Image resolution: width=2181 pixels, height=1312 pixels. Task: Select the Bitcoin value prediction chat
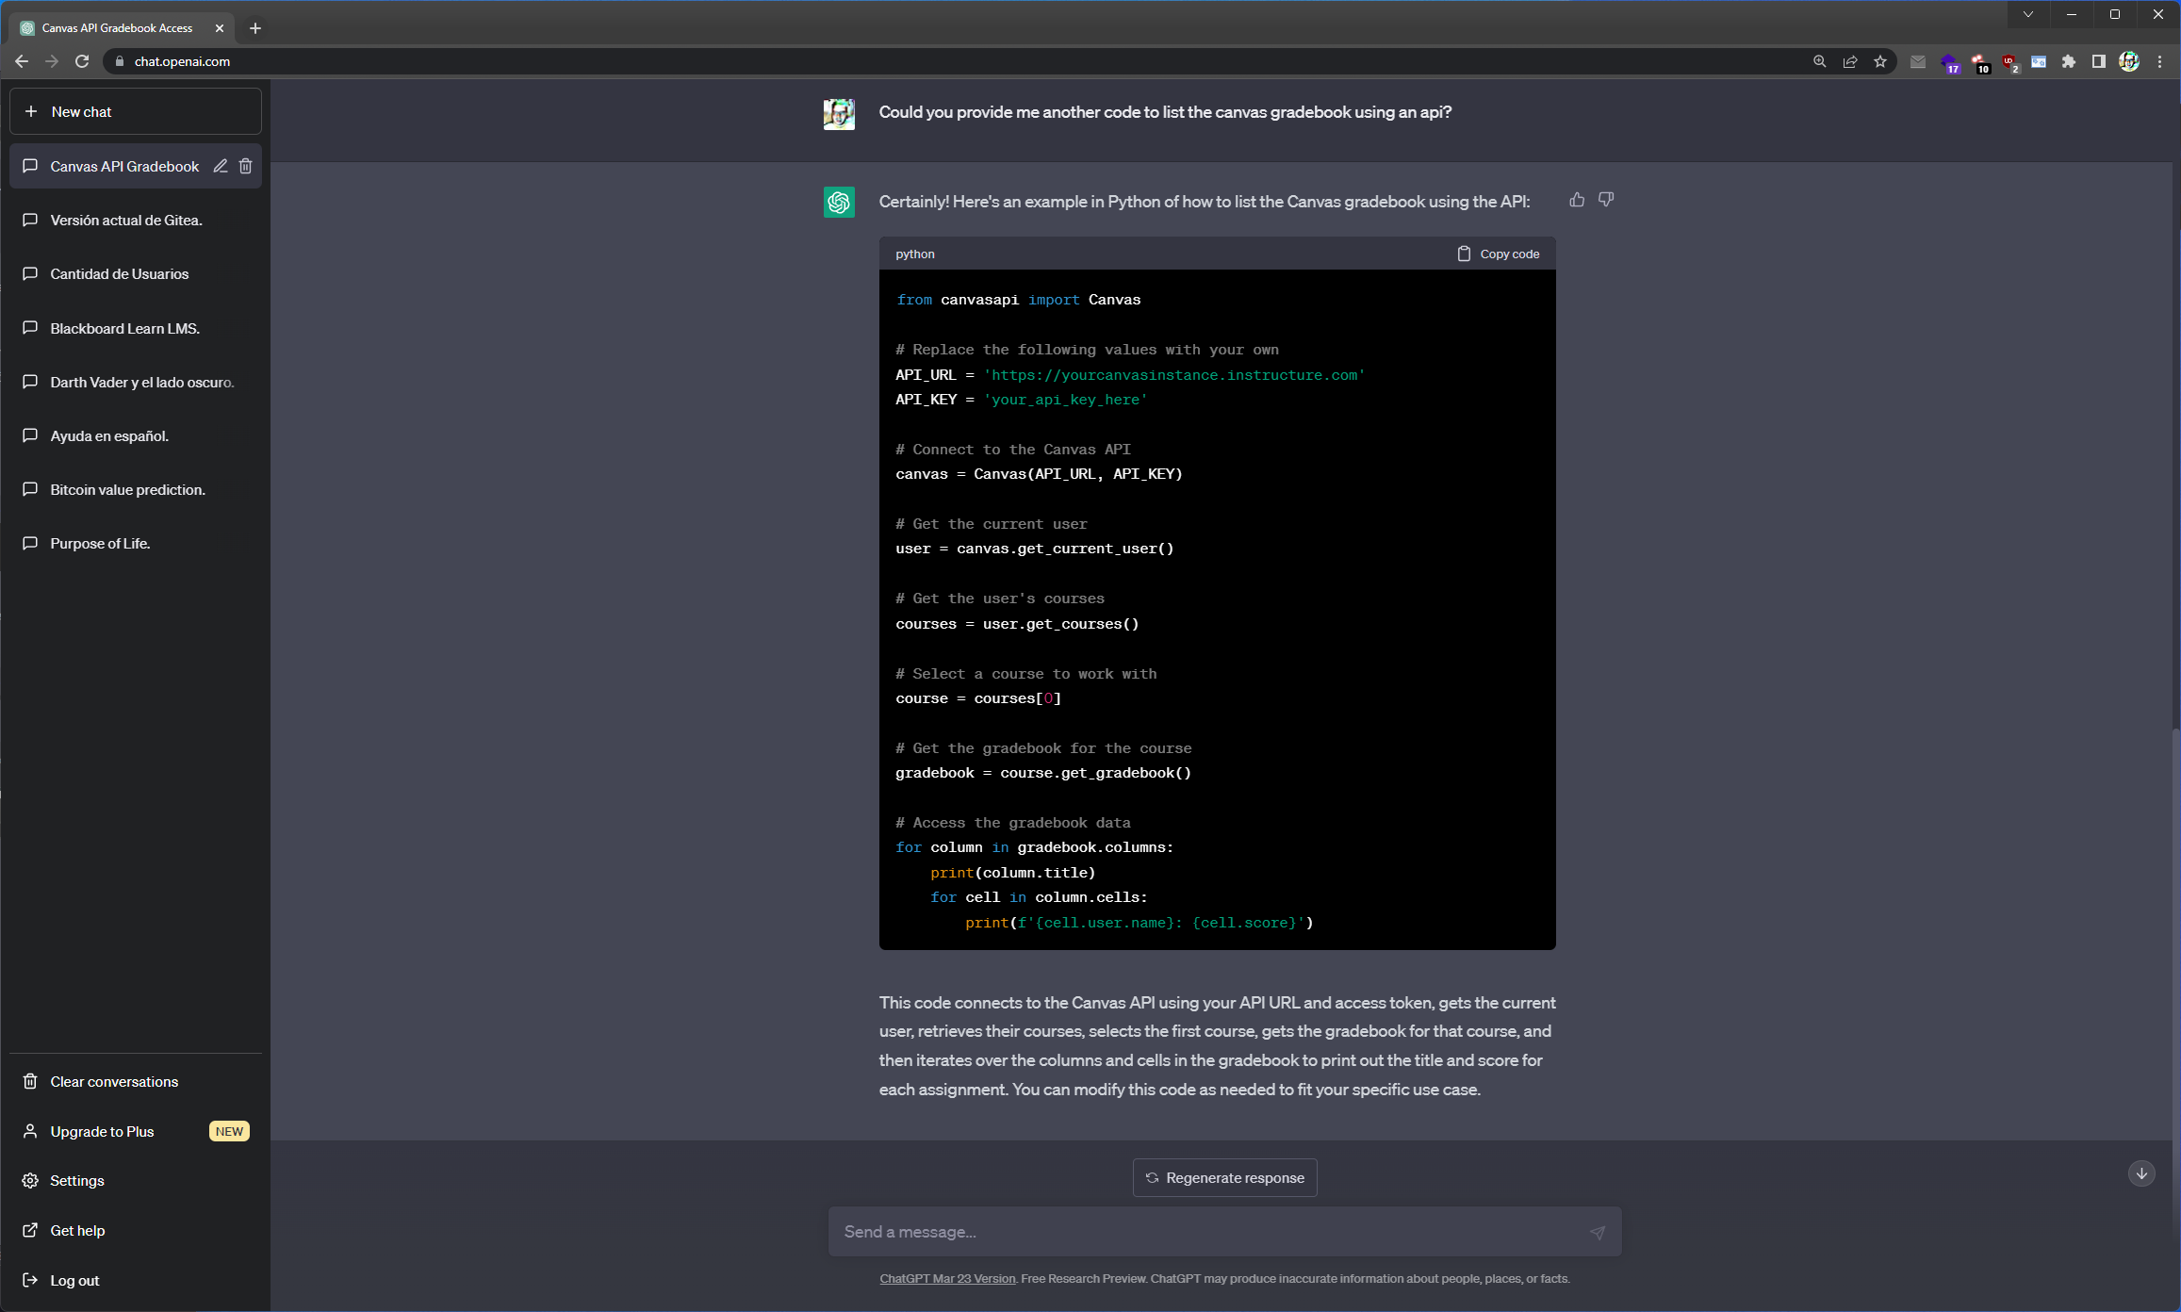(127, 489)
